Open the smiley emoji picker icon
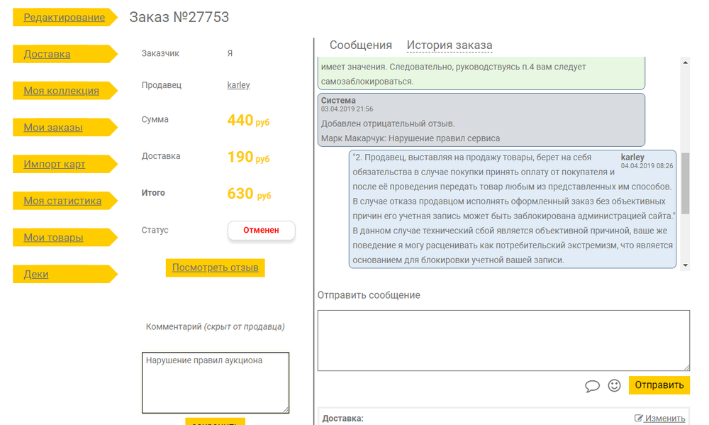This screenshot has height=425, width=709. pyautogui.click(x=615, y=385)
